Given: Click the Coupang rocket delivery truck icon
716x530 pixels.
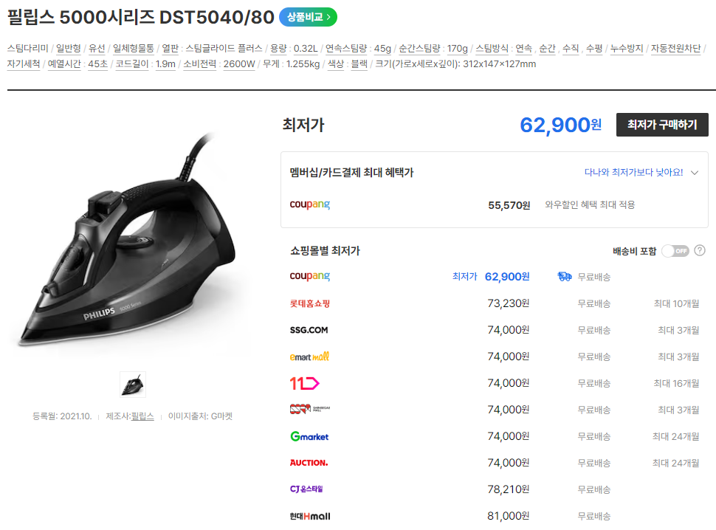Looking at the screenshot, I should (x=565, y=276).
